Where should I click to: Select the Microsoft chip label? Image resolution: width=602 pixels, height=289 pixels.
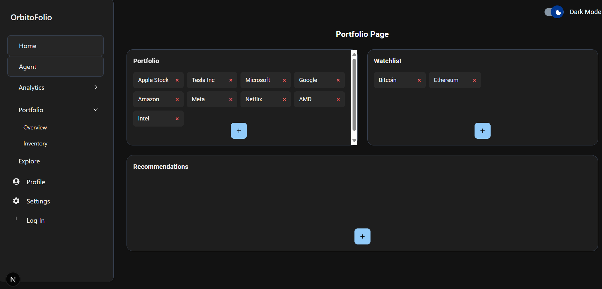tap(257, 80)
